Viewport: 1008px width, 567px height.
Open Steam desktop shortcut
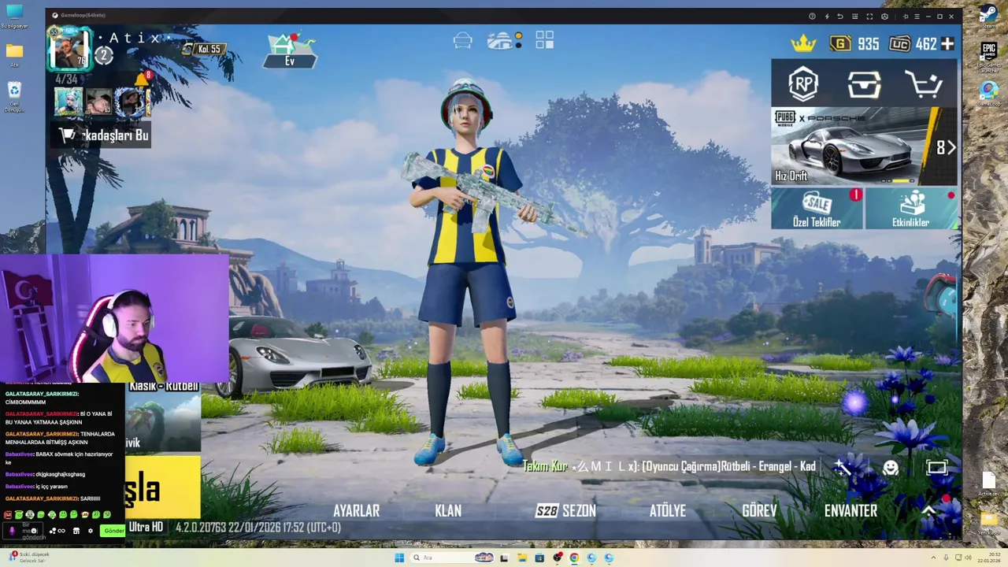(988, 17)
